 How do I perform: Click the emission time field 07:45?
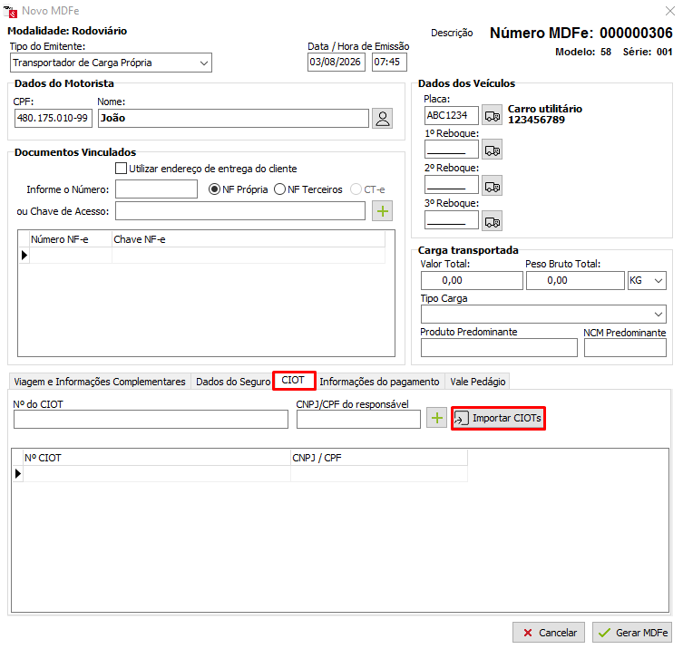[389, 62]
